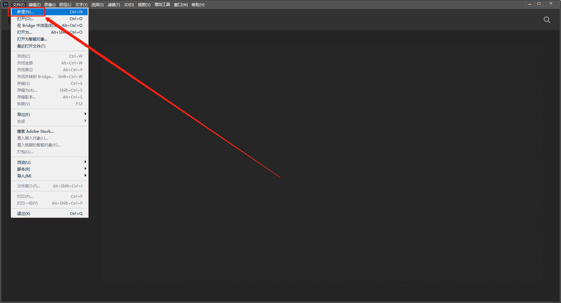Expand the 导出(E) submenu

tap(50, 114)
